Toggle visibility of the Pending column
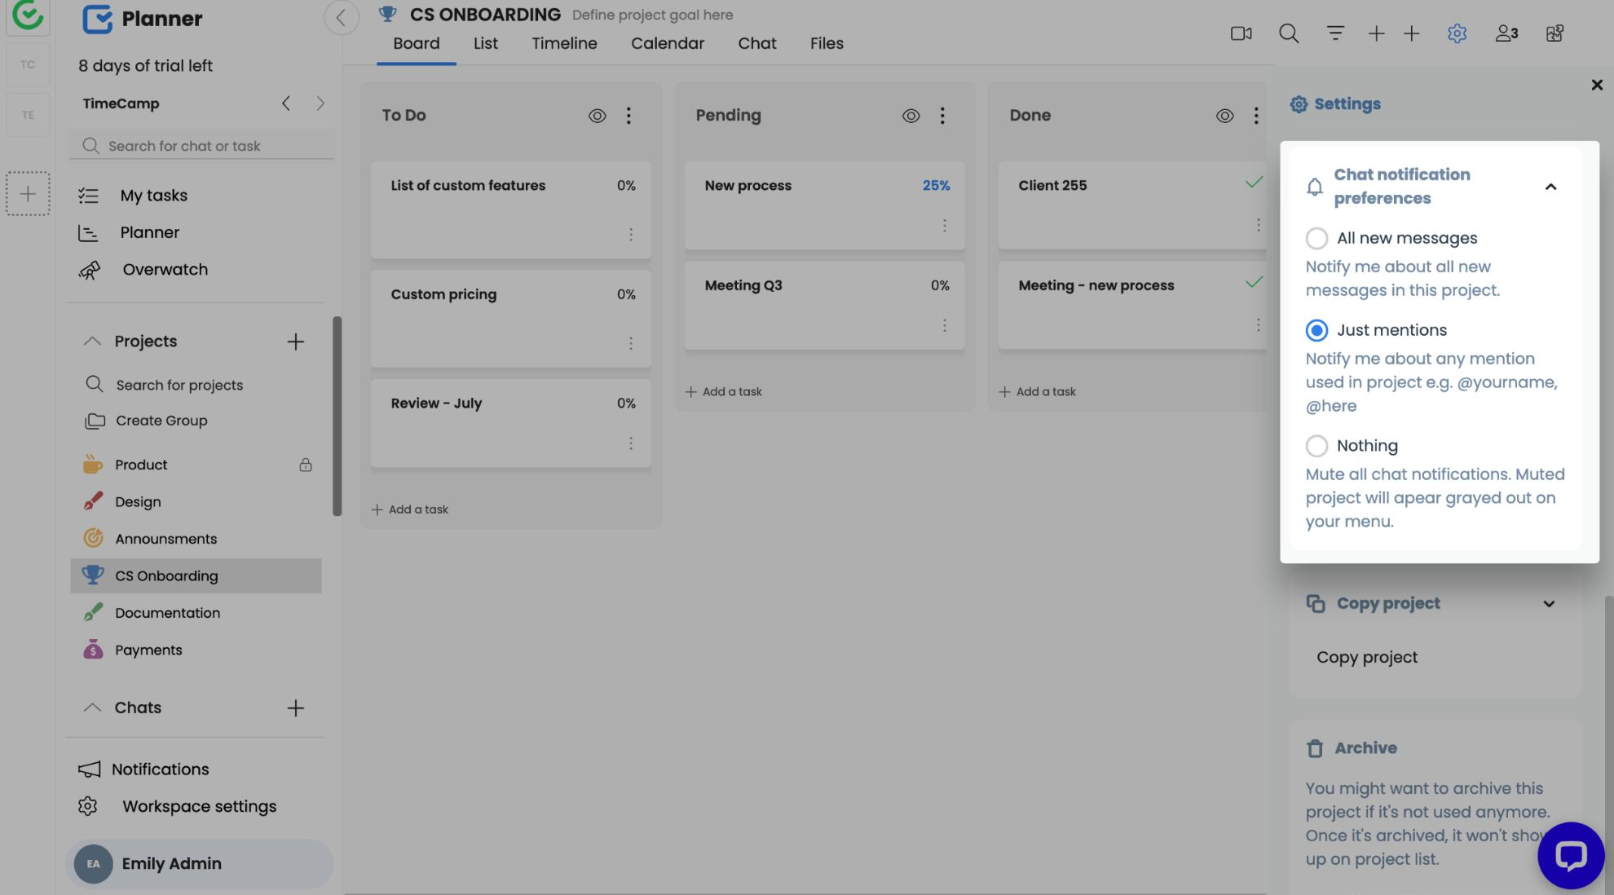1614x895 pixels. pyautogui.click(x=911, y=116)
